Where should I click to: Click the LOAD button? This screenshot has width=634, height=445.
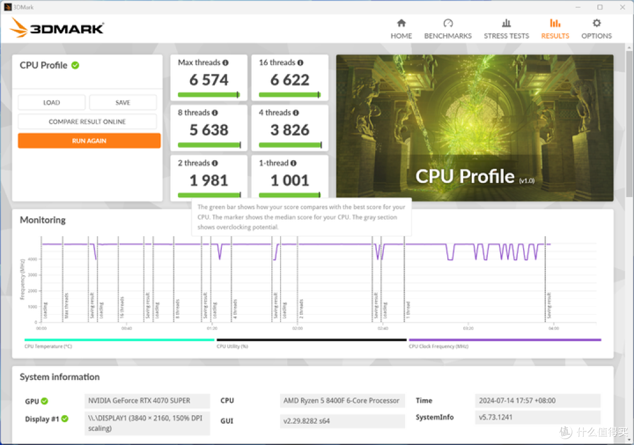pos(51,103)
